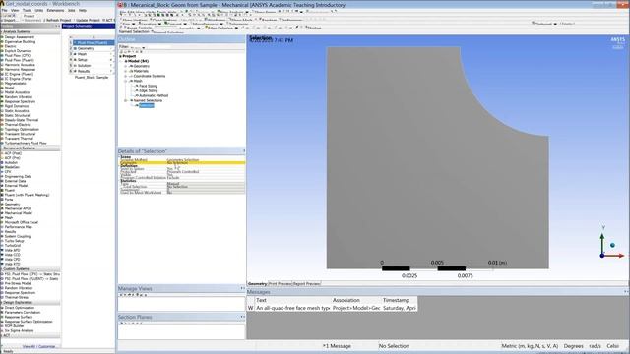Select Mechanical APDL component system
The width and height of the screenshot is (630, 354).
click(x=18, y=208)
